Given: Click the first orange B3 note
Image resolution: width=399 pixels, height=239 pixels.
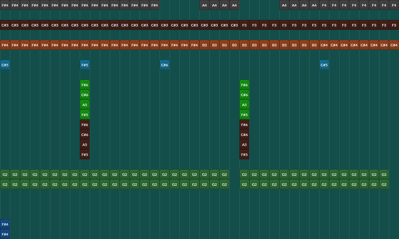Looking at the screenshot, I should [204, 45].
